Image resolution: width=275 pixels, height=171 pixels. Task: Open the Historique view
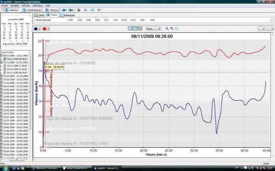[x=11, y=10]
